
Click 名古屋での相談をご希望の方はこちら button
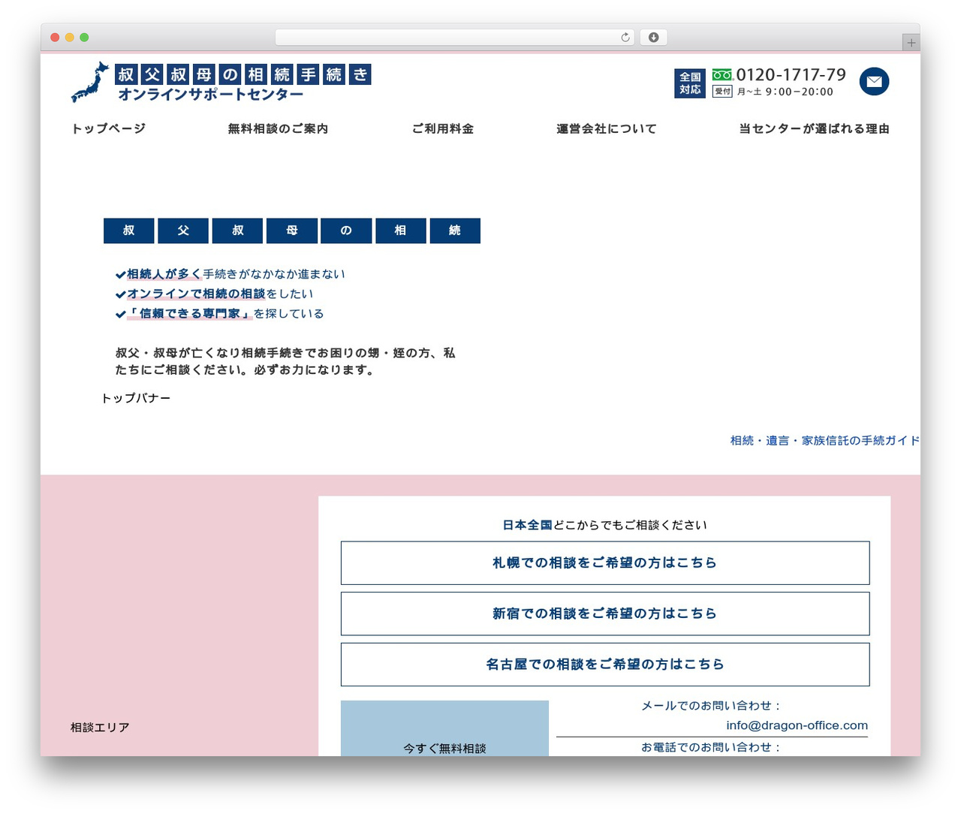coord(605,665)
